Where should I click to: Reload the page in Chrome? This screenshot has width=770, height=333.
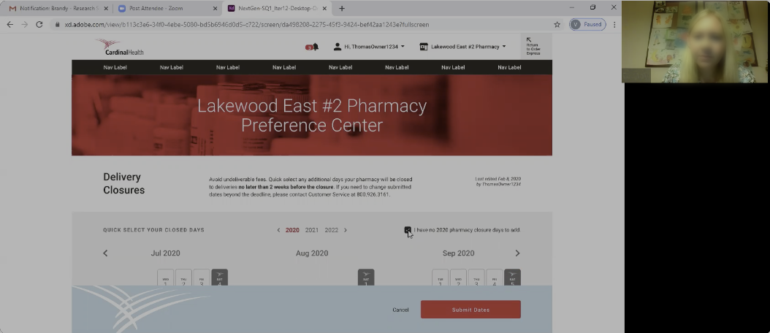click(39, 25)
